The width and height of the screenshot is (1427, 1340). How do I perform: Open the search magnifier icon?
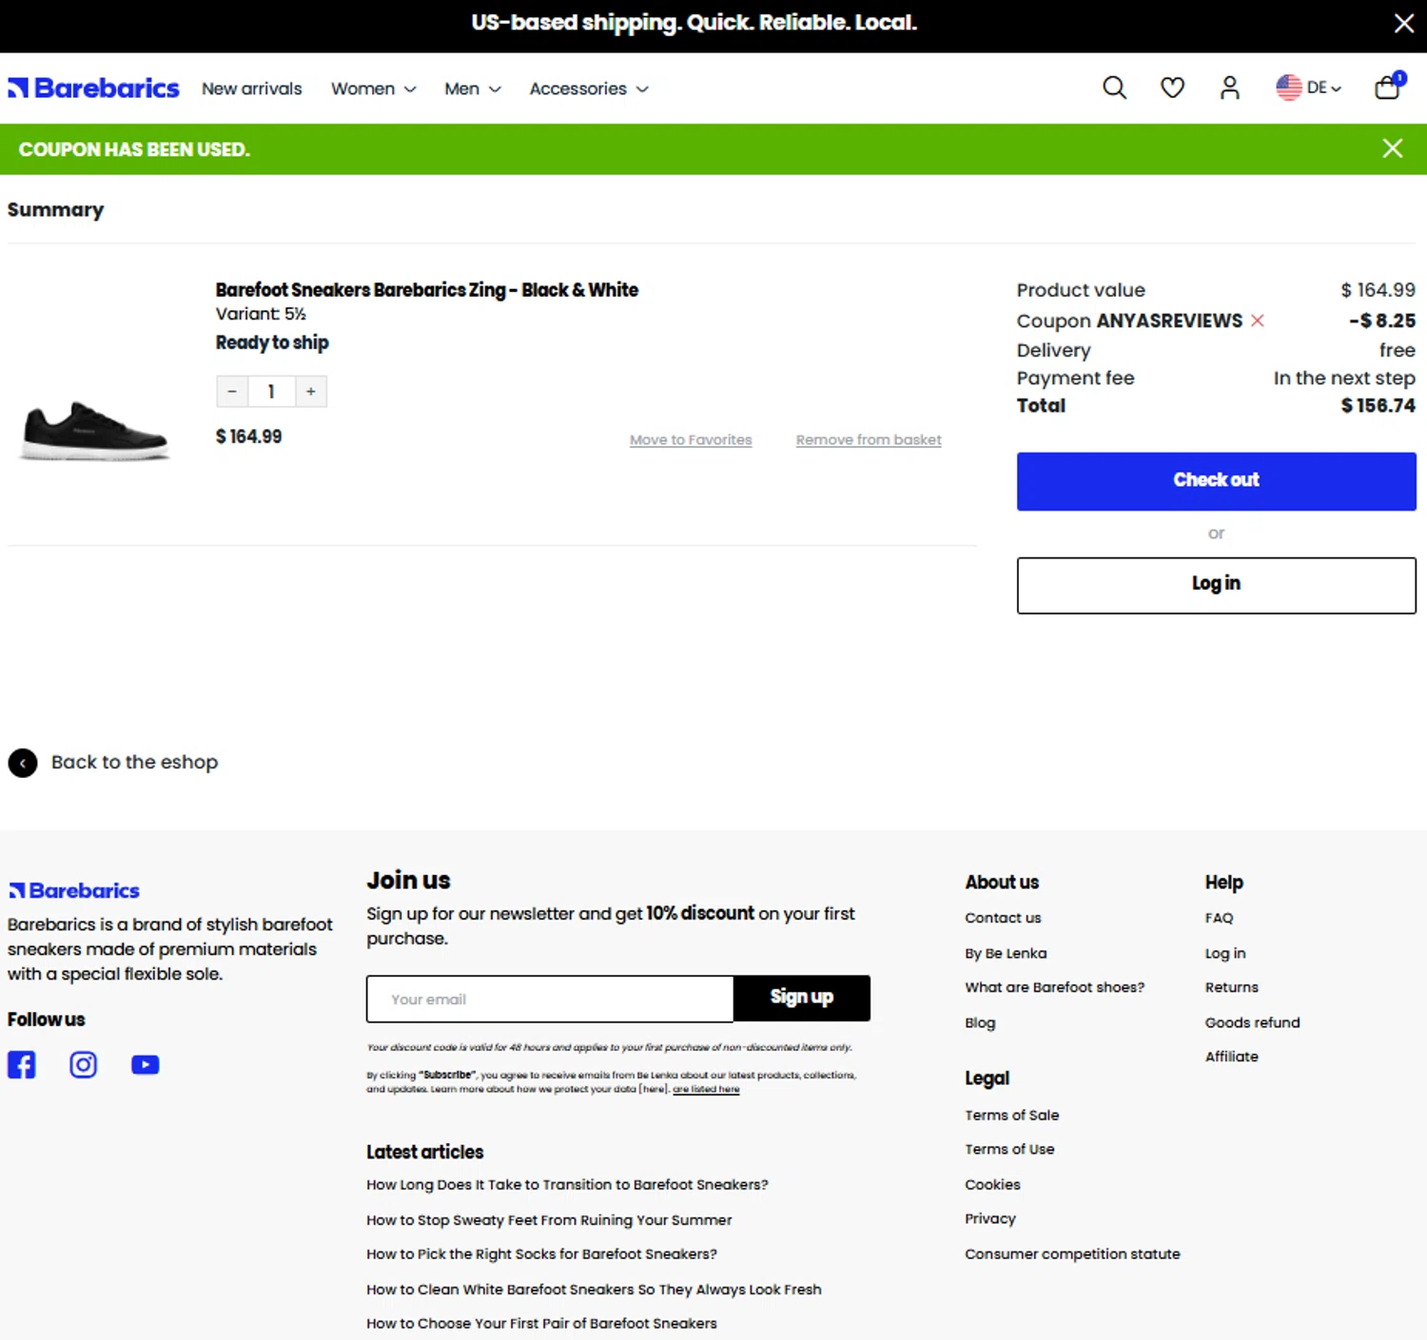[1114, 88]
